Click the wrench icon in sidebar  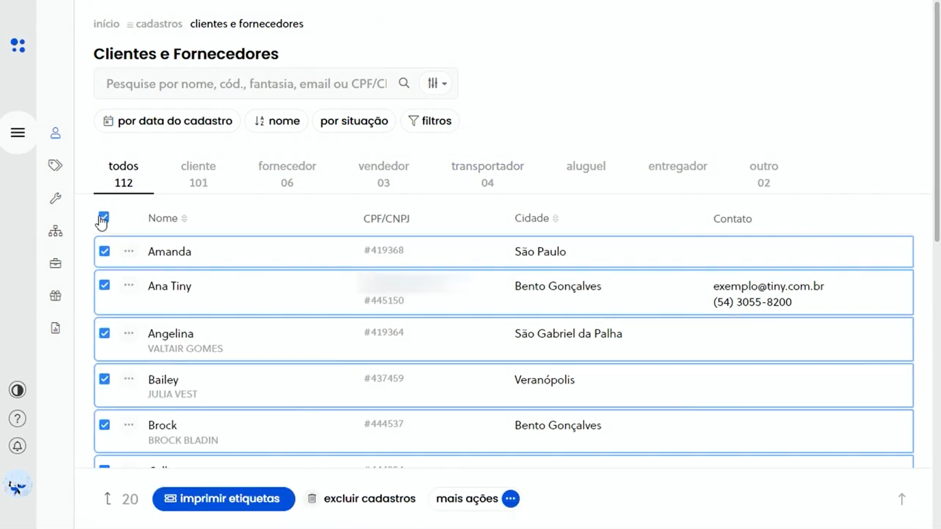click(55, 198)
